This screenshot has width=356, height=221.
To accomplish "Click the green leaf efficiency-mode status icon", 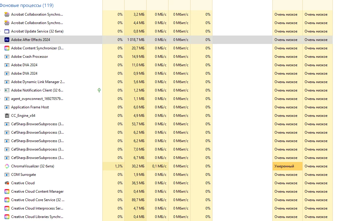I will (99, 90).
